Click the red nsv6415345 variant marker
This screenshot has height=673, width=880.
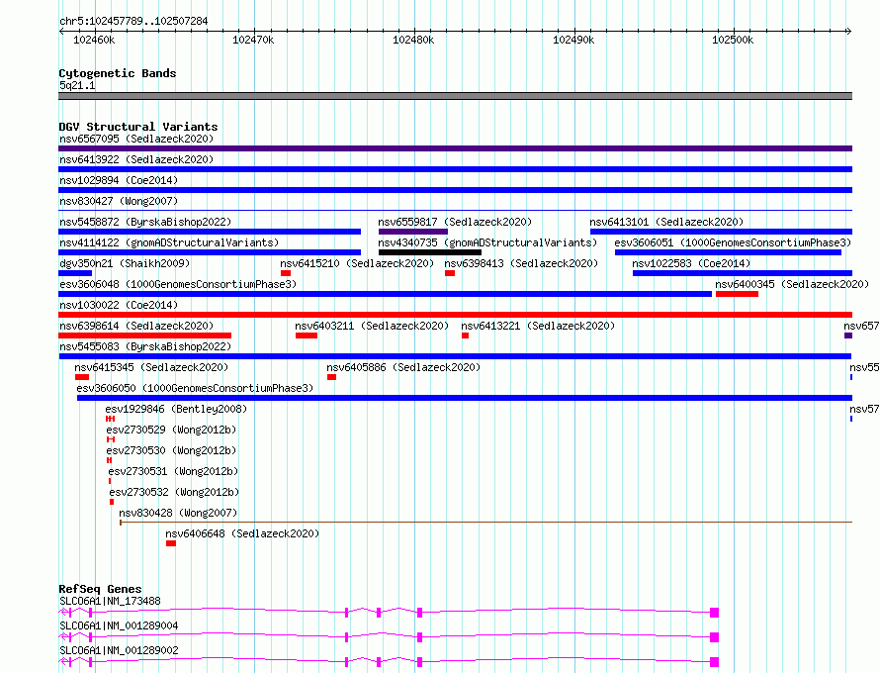pyautogui.click(x=82, y=377)
